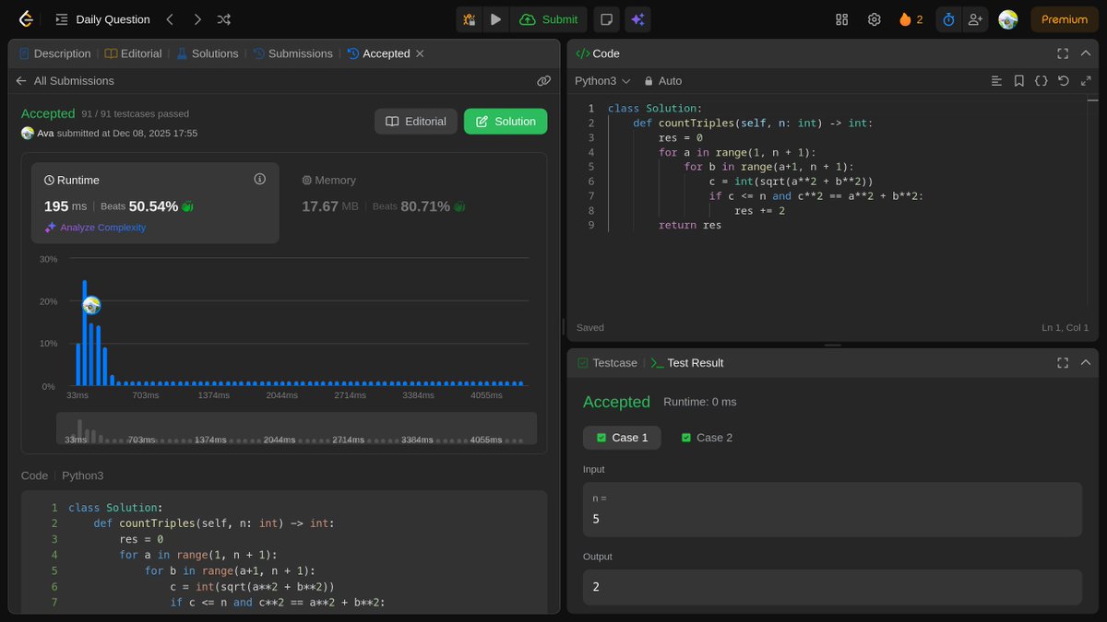Select the Runtime stats card
The height and width of the screenshot is (622, 1107).
(x=155, y=203)
